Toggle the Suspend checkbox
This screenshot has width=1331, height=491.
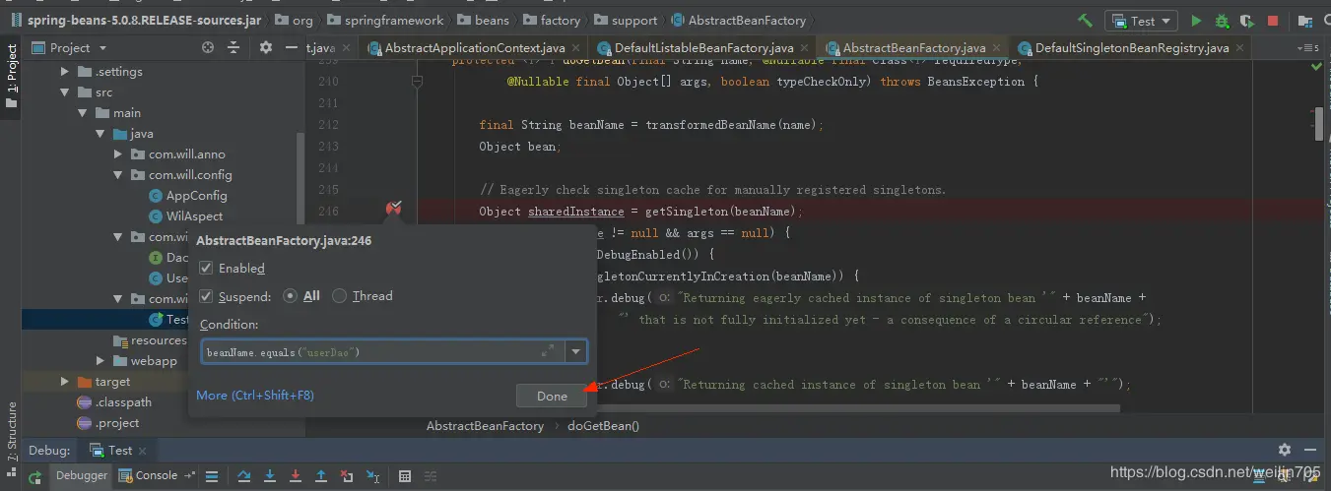click(x=206, y=295)
